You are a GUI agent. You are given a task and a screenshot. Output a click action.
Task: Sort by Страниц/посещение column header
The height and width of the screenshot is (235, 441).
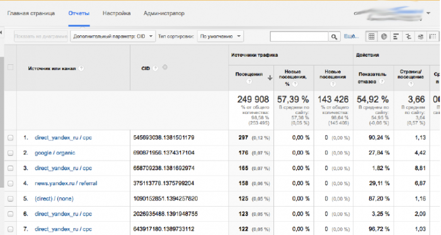tap(410, 74)
